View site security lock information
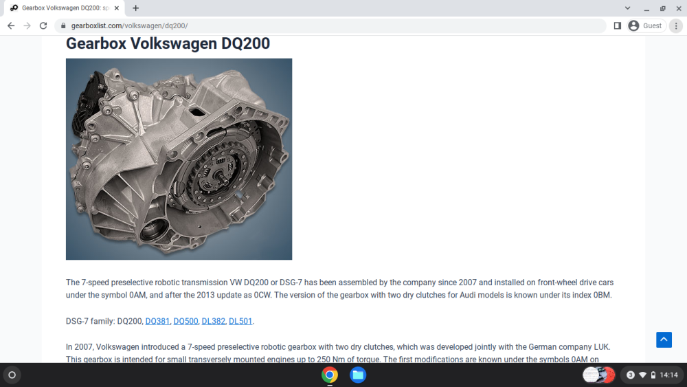This screenshot has width=687, height=387. click(63, 26)
